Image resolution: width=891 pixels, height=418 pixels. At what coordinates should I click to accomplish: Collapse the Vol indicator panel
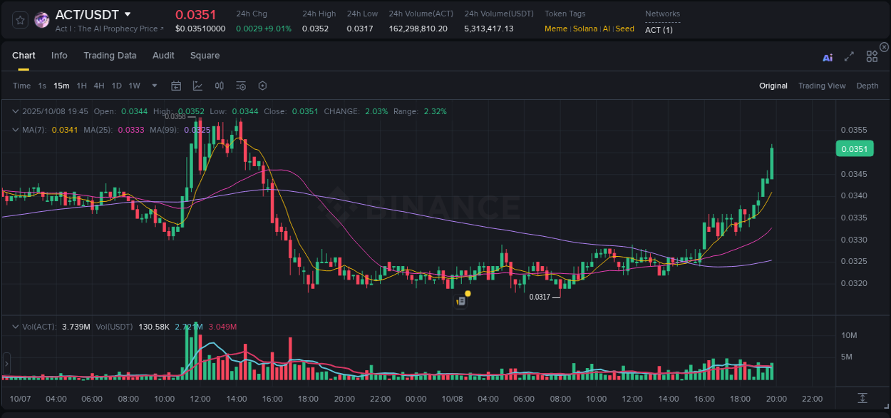(x=16, y=326)
